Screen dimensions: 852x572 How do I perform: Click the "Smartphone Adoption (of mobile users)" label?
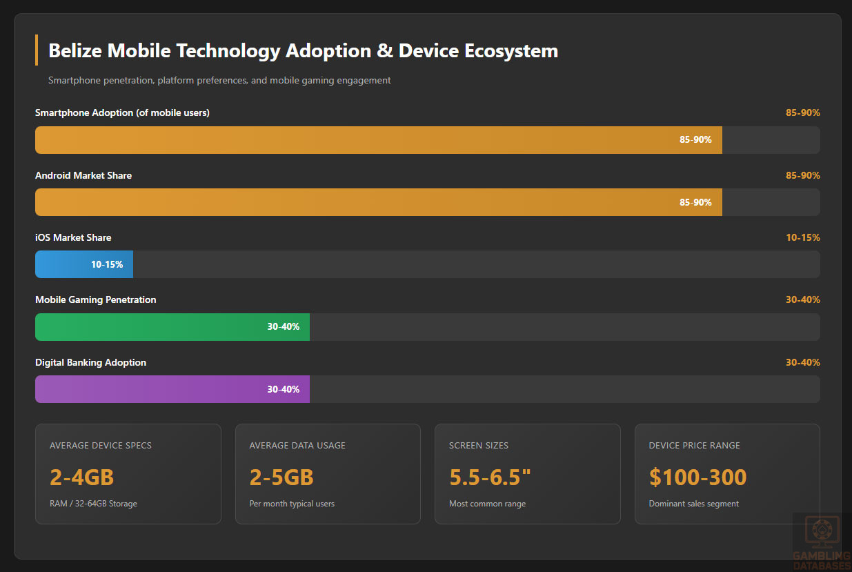click(122, 112)
